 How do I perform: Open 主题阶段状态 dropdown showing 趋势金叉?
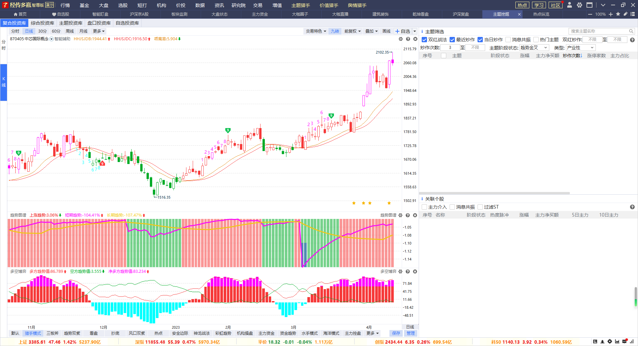point(534,48)
